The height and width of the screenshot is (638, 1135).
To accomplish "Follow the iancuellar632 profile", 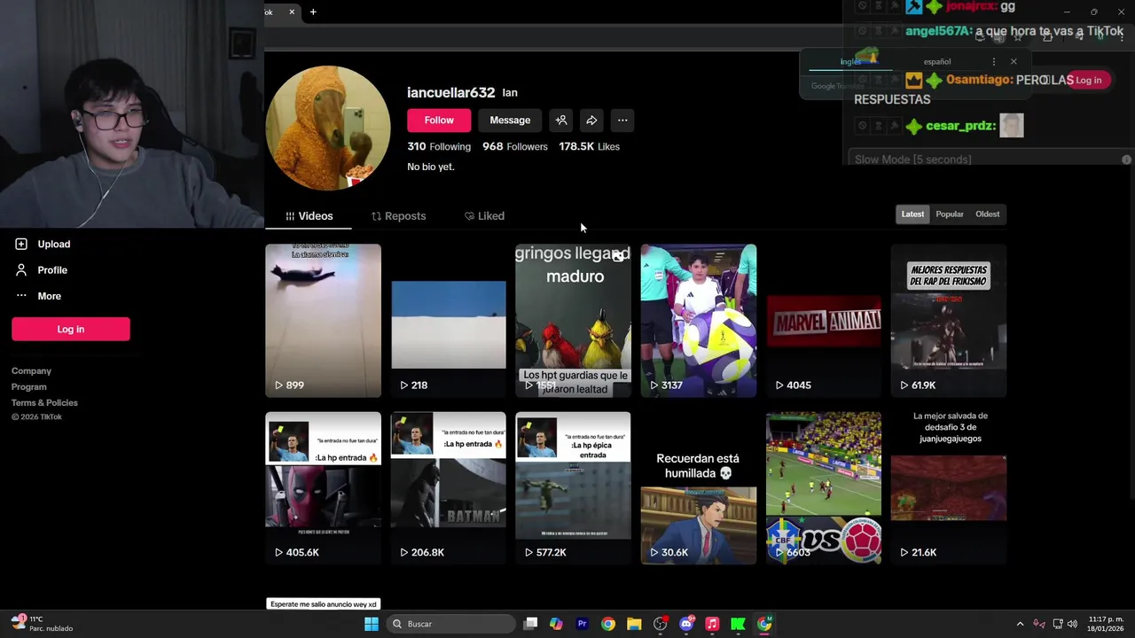I will (439, 121).
